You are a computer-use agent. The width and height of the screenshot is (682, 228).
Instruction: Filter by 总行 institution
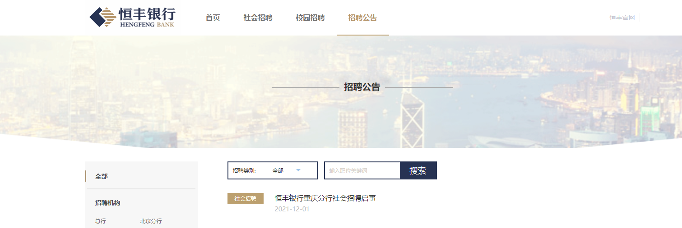click(100, 221)
